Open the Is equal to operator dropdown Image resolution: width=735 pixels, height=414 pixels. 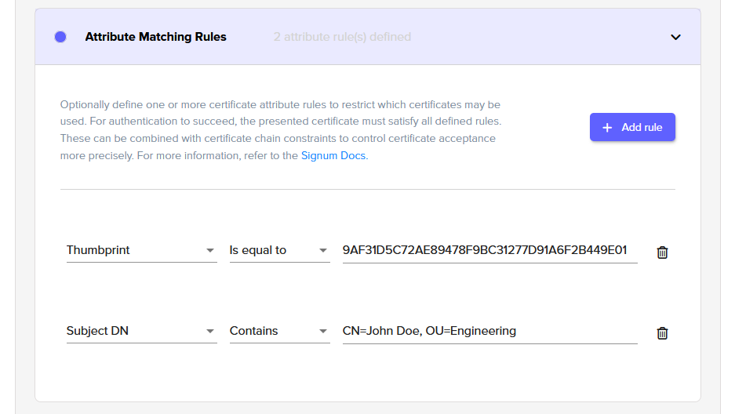[271, 251]
